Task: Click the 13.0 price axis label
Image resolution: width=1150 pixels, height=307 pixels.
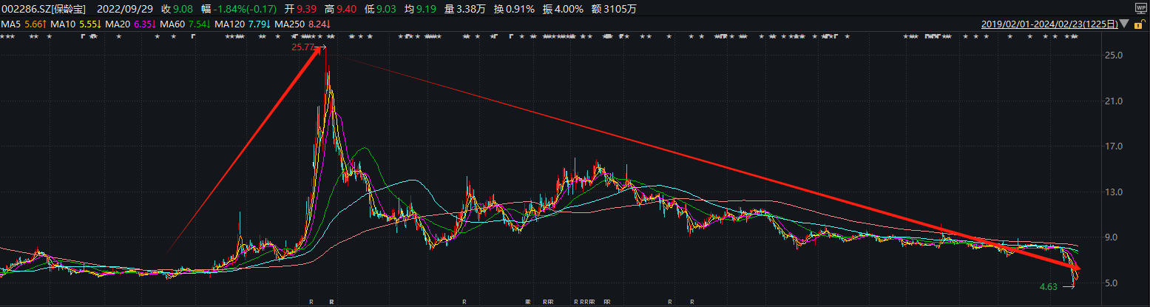Action: coord(1115,192)
